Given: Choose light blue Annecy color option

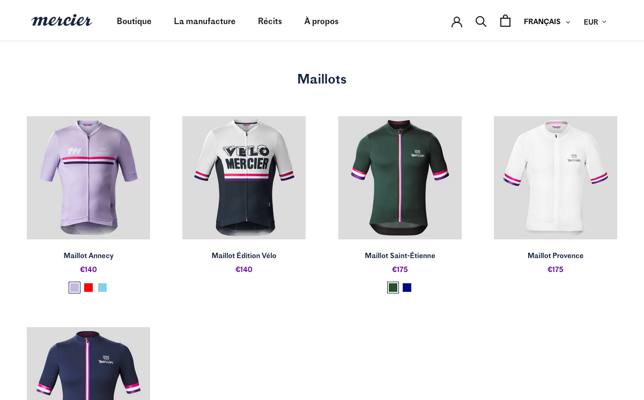Looking at the screenshot, I should 102,288.
